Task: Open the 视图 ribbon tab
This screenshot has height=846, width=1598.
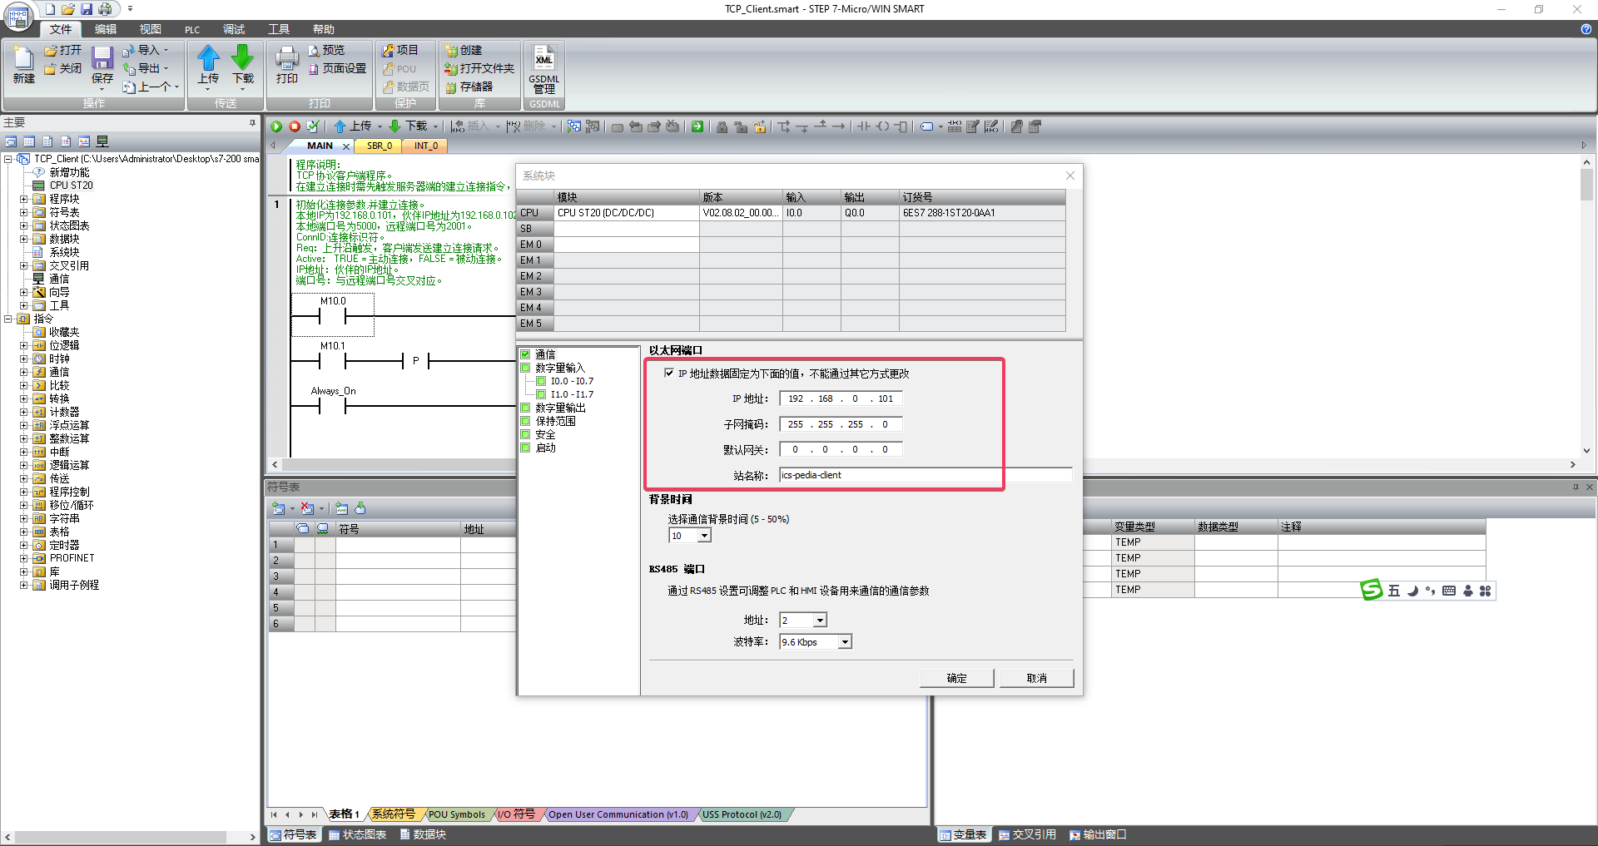Action: 151,29
